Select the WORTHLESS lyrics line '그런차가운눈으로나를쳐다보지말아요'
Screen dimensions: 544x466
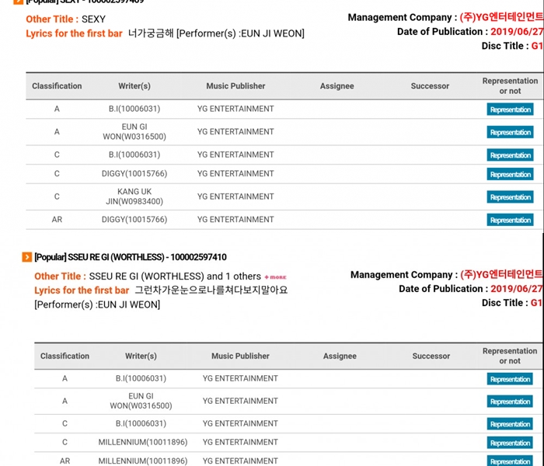click(x=211, y=290)
